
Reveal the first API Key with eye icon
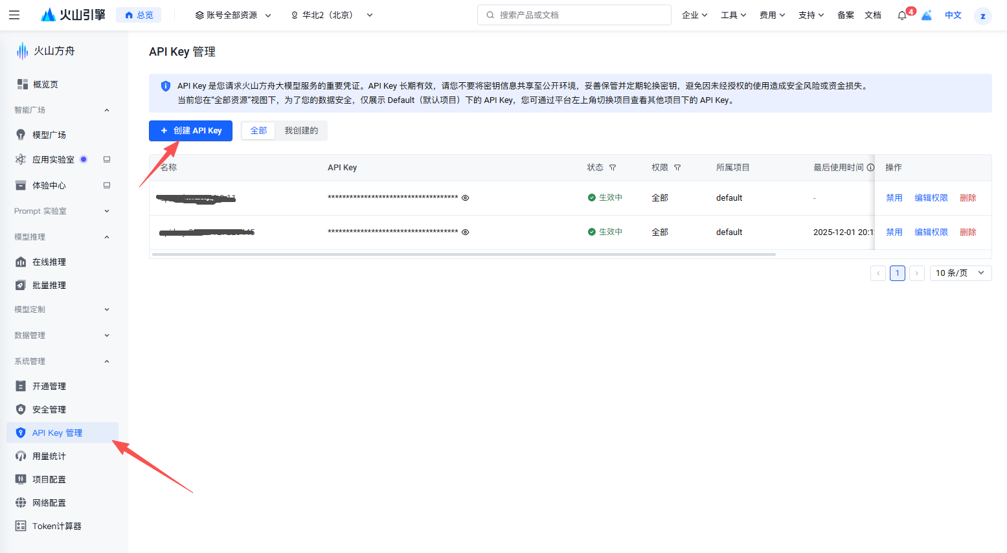465,198
